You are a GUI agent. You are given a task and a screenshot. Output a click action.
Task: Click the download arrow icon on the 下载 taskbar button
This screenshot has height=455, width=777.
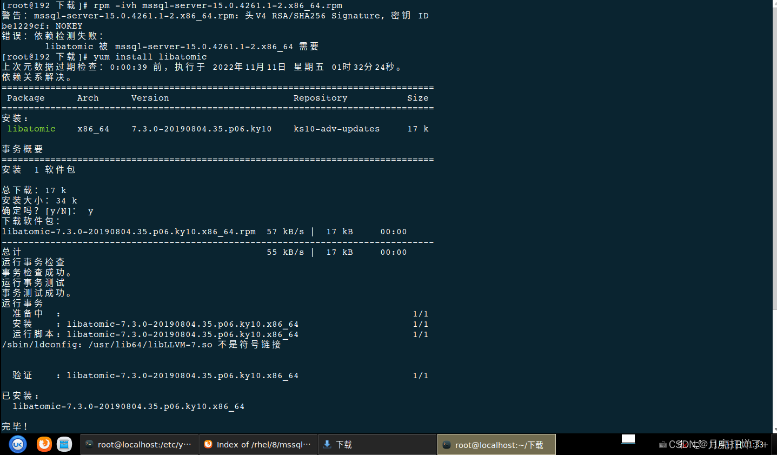326,444
